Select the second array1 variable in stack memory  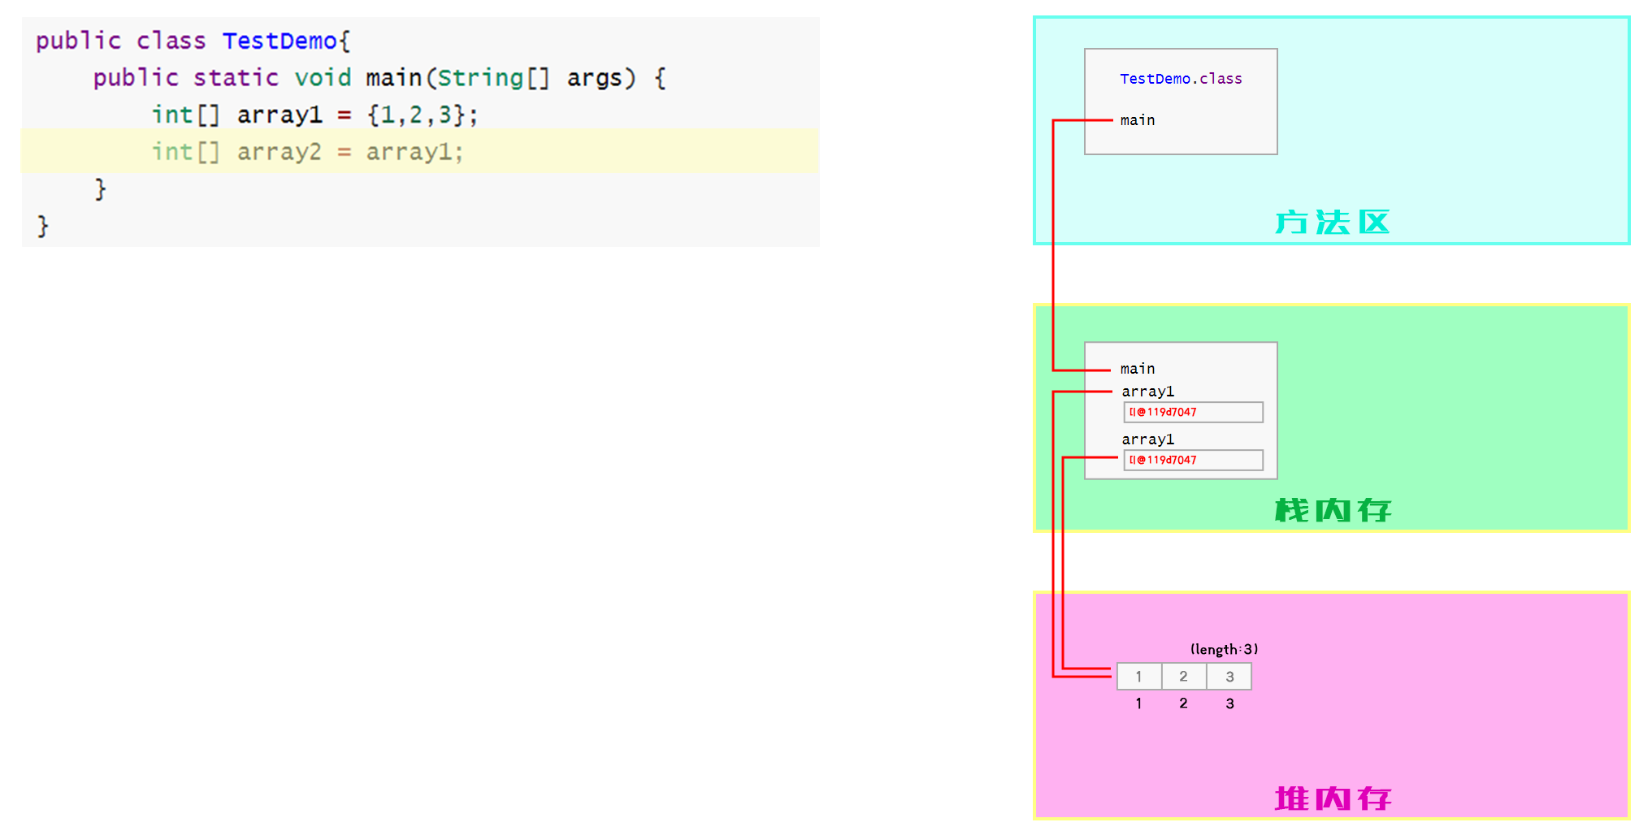tap(1147, 439)
